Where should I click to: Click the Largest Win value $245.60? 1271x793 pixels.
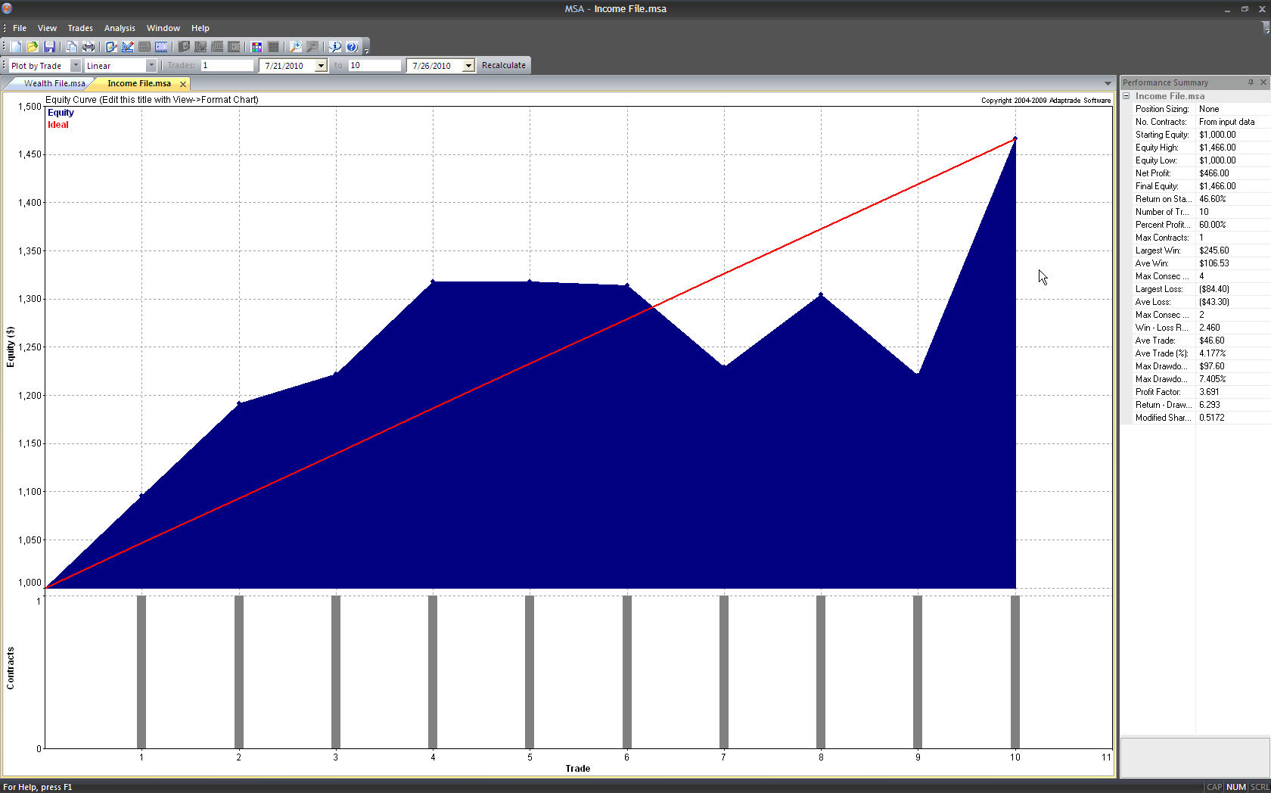[x=1214, y=250]
